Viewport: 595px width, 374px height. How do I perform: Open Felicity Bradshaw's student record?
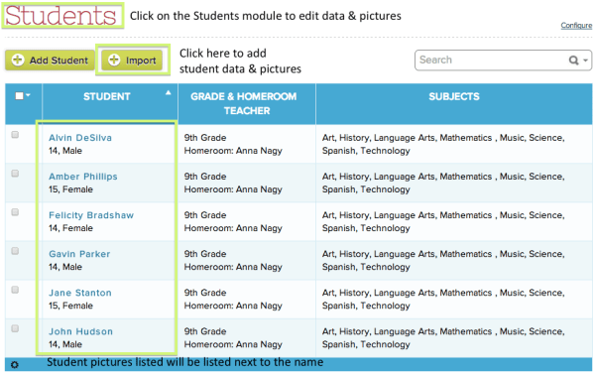[x=91, y=215]
